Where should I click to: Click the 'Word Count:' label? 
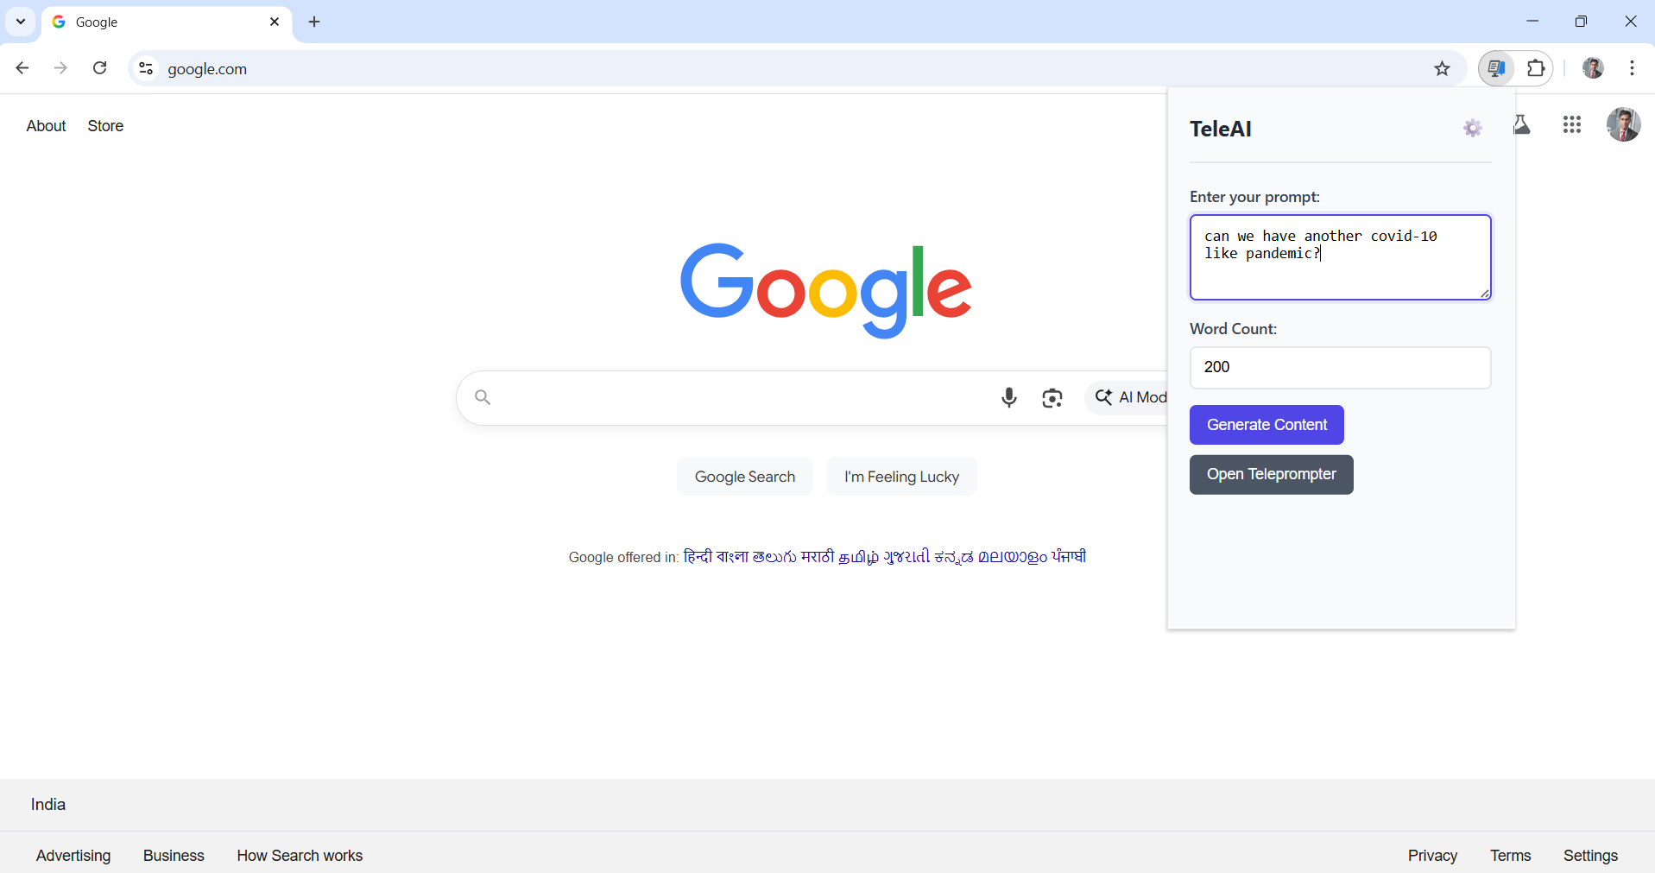[1233, 329]
